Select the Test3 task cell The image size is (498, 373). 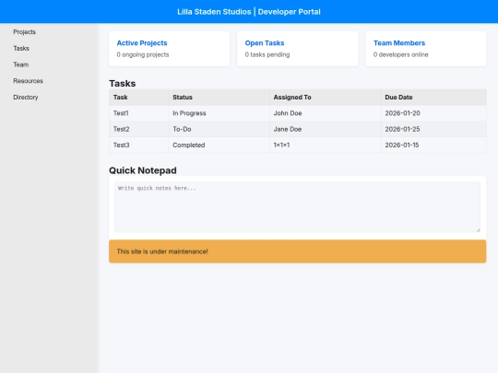tap(138, 145)
